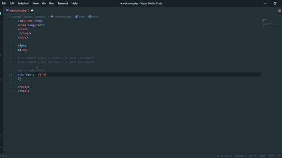
Task: Click the body symbol breadcrumb
Action: click(93, 17)
